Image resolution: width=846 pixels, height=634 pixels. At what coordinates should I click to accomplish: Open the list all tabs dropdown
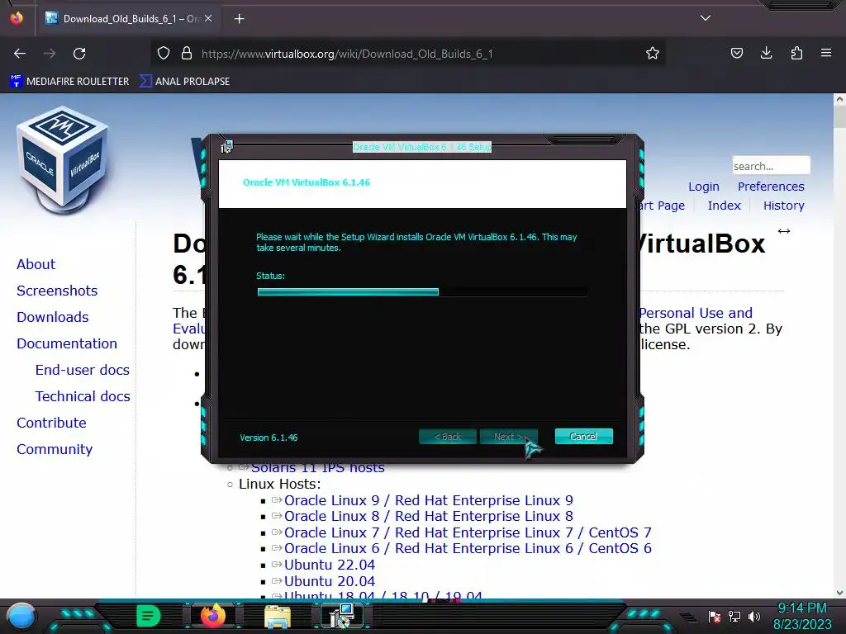coord(706,18)
